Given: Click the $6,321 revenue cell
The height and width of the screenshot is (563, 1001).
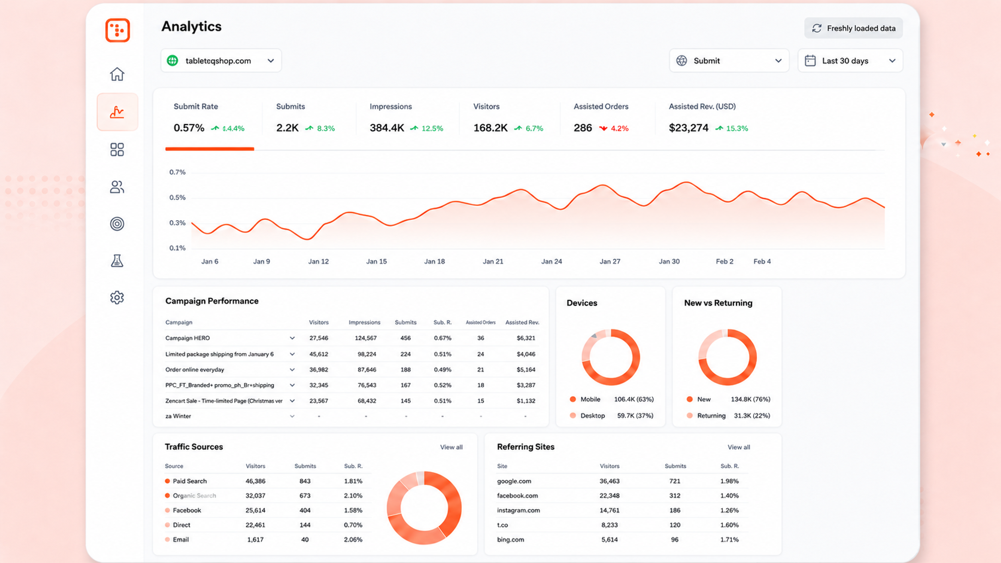Looking at the screenshot, I should click(x=526, y=338).
